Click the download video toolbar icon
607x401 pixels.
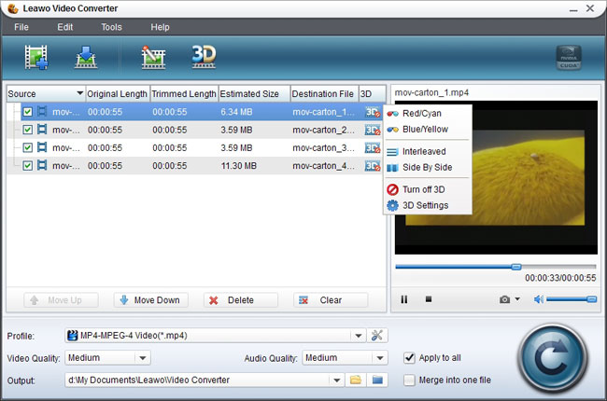[86, 57]
